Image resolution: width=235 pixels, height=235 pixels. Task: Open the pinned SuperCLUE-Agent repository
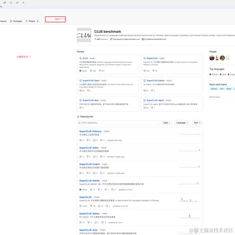coord(155,100)
